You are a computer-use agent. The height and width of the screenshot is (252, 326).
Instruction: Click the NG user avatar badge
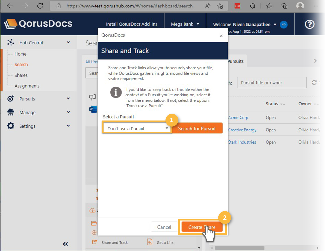click(284, 24)
